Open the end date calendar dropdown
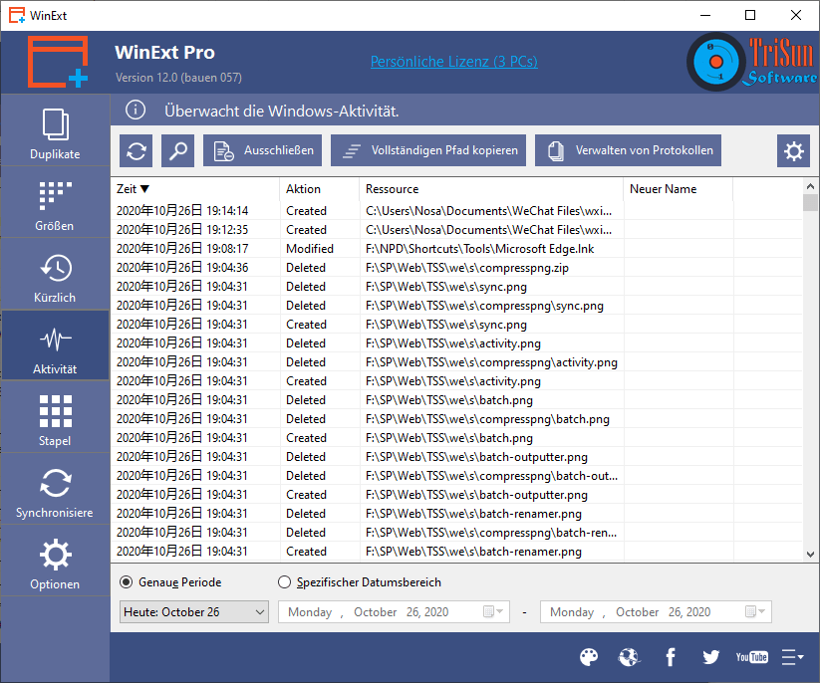 pyautogui.click(x=755, y=612)
